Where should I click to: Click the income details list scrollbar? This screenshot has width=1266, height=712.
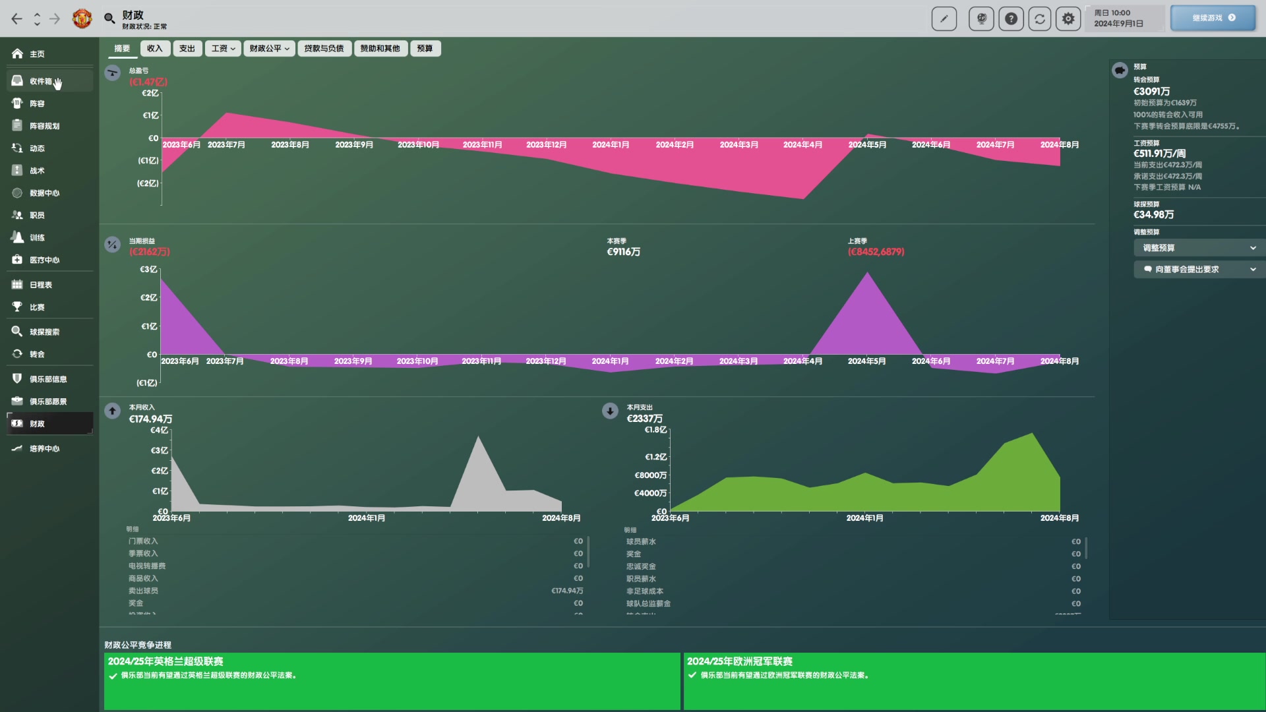click(588, 552)
